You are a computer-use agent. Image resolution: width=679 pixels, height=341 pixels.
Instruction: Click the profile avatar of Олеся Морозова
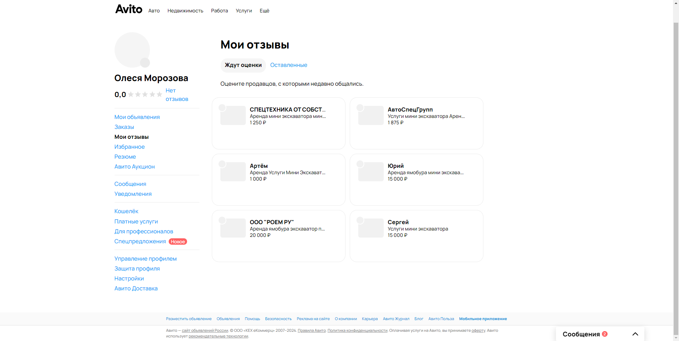point(132,50)
